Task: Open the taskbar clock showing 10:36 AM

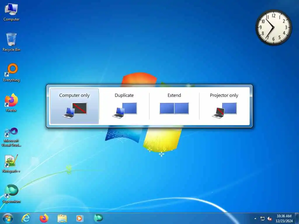Action: point(284,218)
